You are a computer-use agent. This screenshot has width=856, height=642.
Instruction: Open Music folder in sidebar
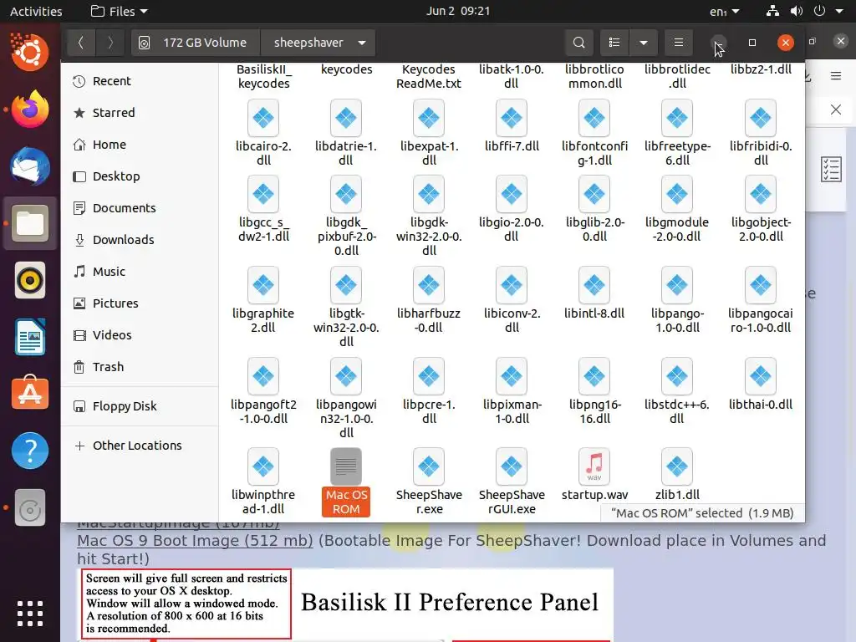[140, 272]
